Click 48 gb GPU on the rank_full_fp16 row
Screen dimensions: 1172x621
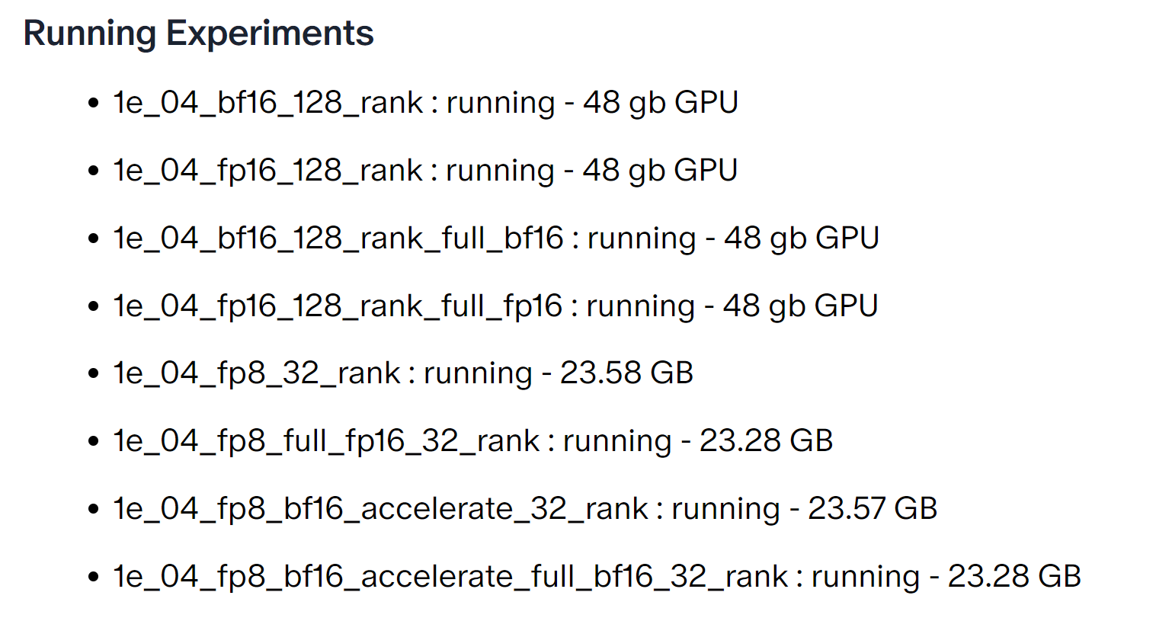coord(800,306)
